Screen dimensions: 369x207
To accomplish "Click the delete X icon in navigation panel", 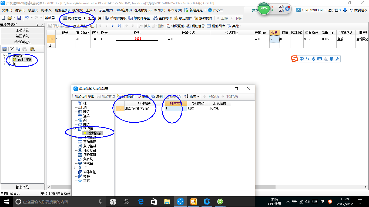I will [x=12, y=49].
